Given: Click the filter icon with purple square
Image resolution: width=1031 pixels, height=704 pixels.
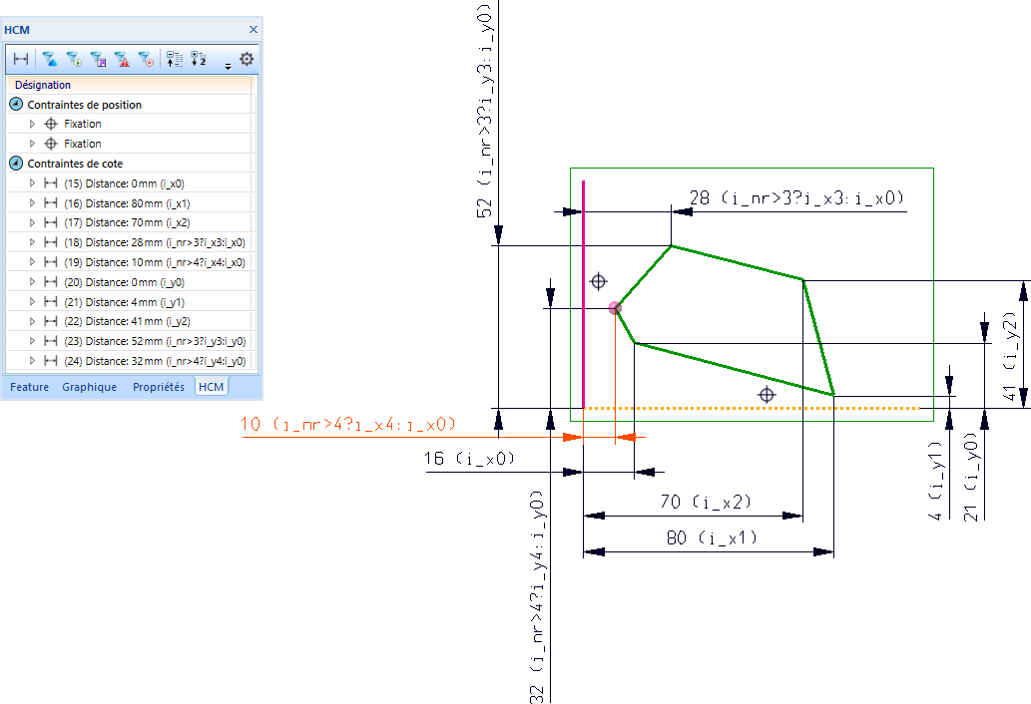Looking at the screenshot, I should tap(98, 59).
